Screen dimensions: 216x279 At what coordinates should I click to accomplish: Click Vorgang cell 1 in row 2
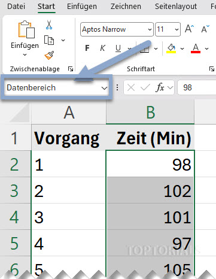(x=69, y=164)
